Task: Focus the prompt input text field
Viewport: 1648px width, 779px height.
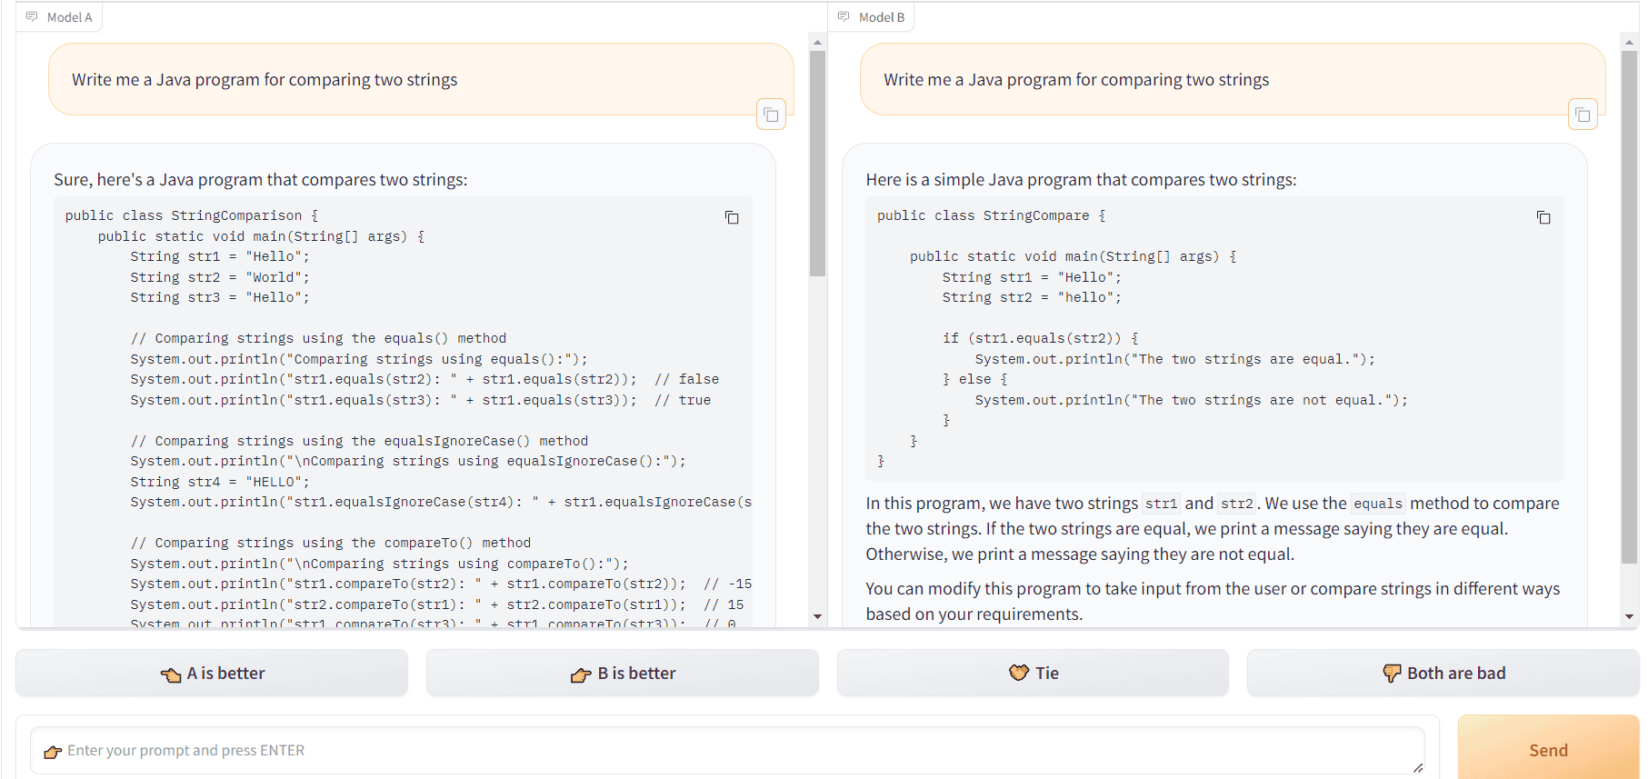Action: coord(727,751)
